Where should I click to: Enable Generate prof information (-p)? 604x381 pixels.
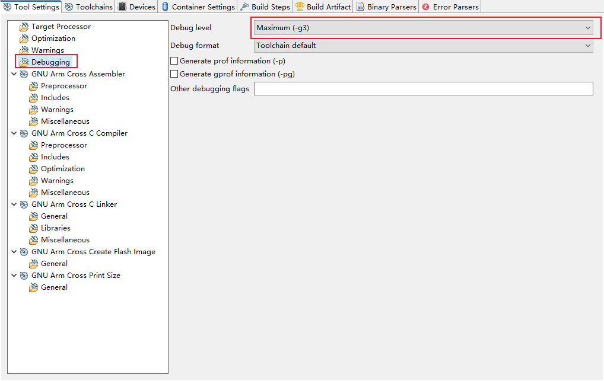pyautogui.click(x=174, y=61)
